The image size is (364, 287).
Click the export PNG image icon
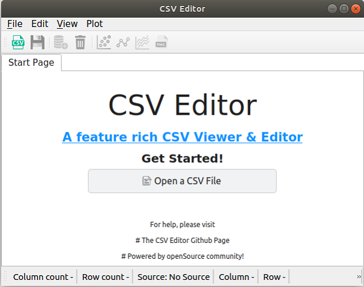point(161,42)
